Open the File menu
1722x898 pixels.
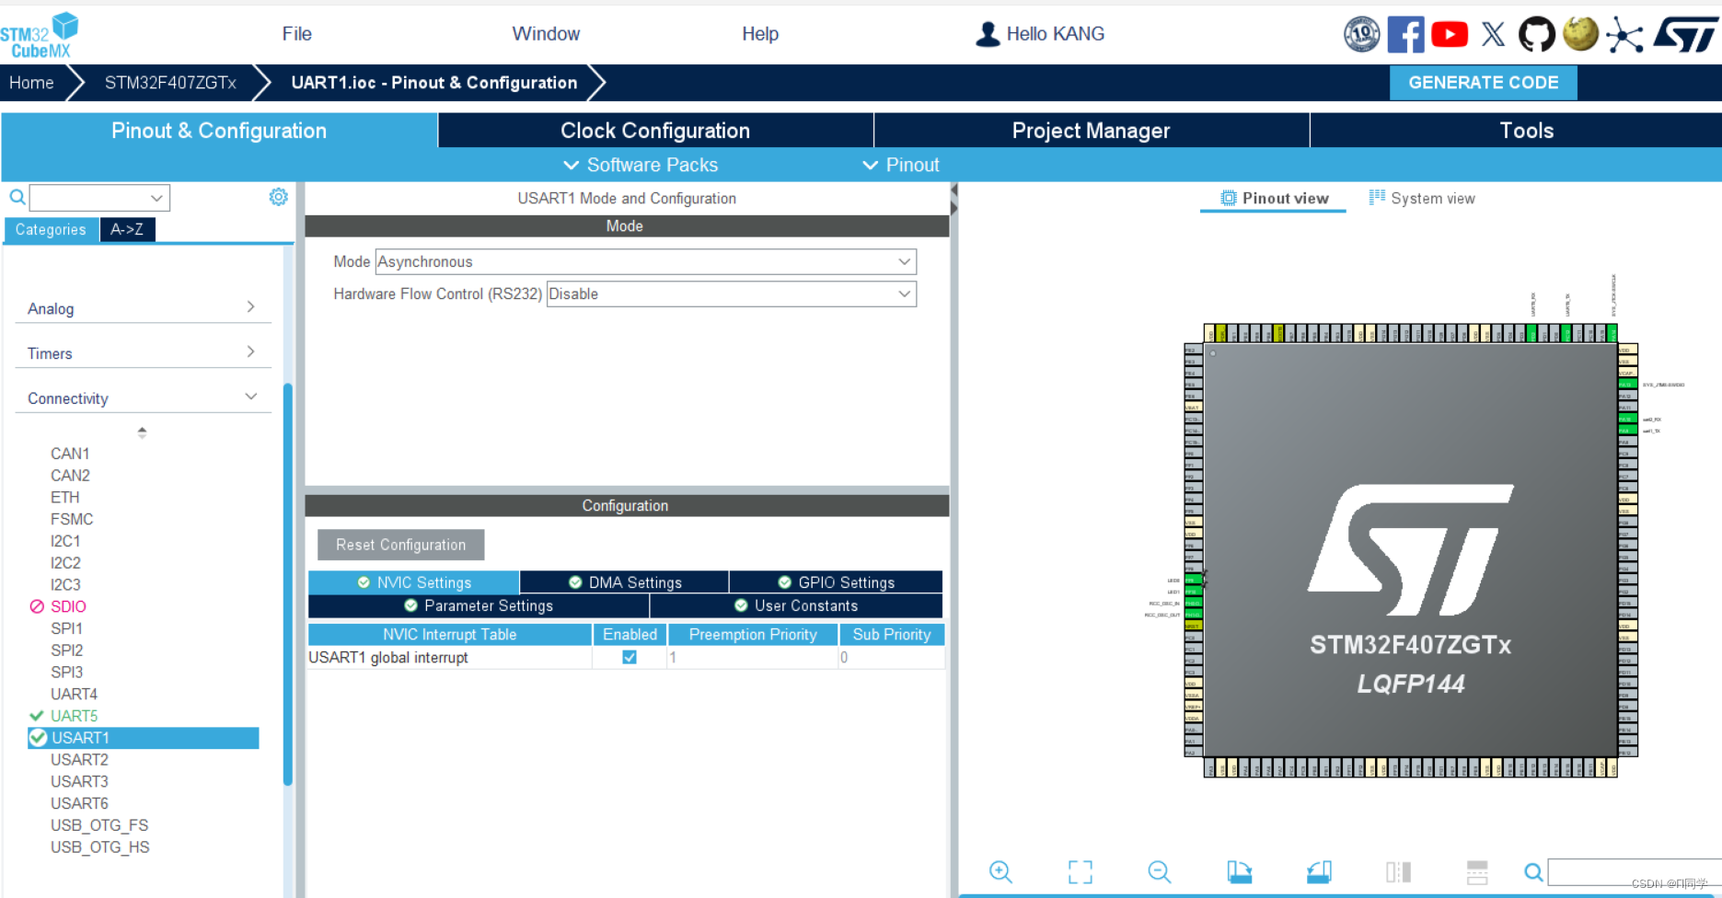tap(296, 34)
